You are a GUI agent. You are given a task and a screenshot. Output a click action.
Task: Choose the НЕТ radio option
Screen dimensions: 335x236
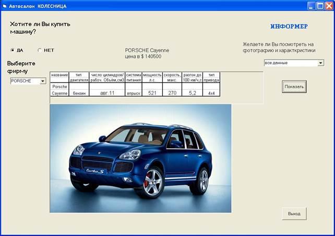point(40,50)
